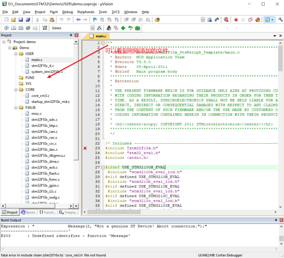Navigate backwards with blue arrow

[78, 20]
